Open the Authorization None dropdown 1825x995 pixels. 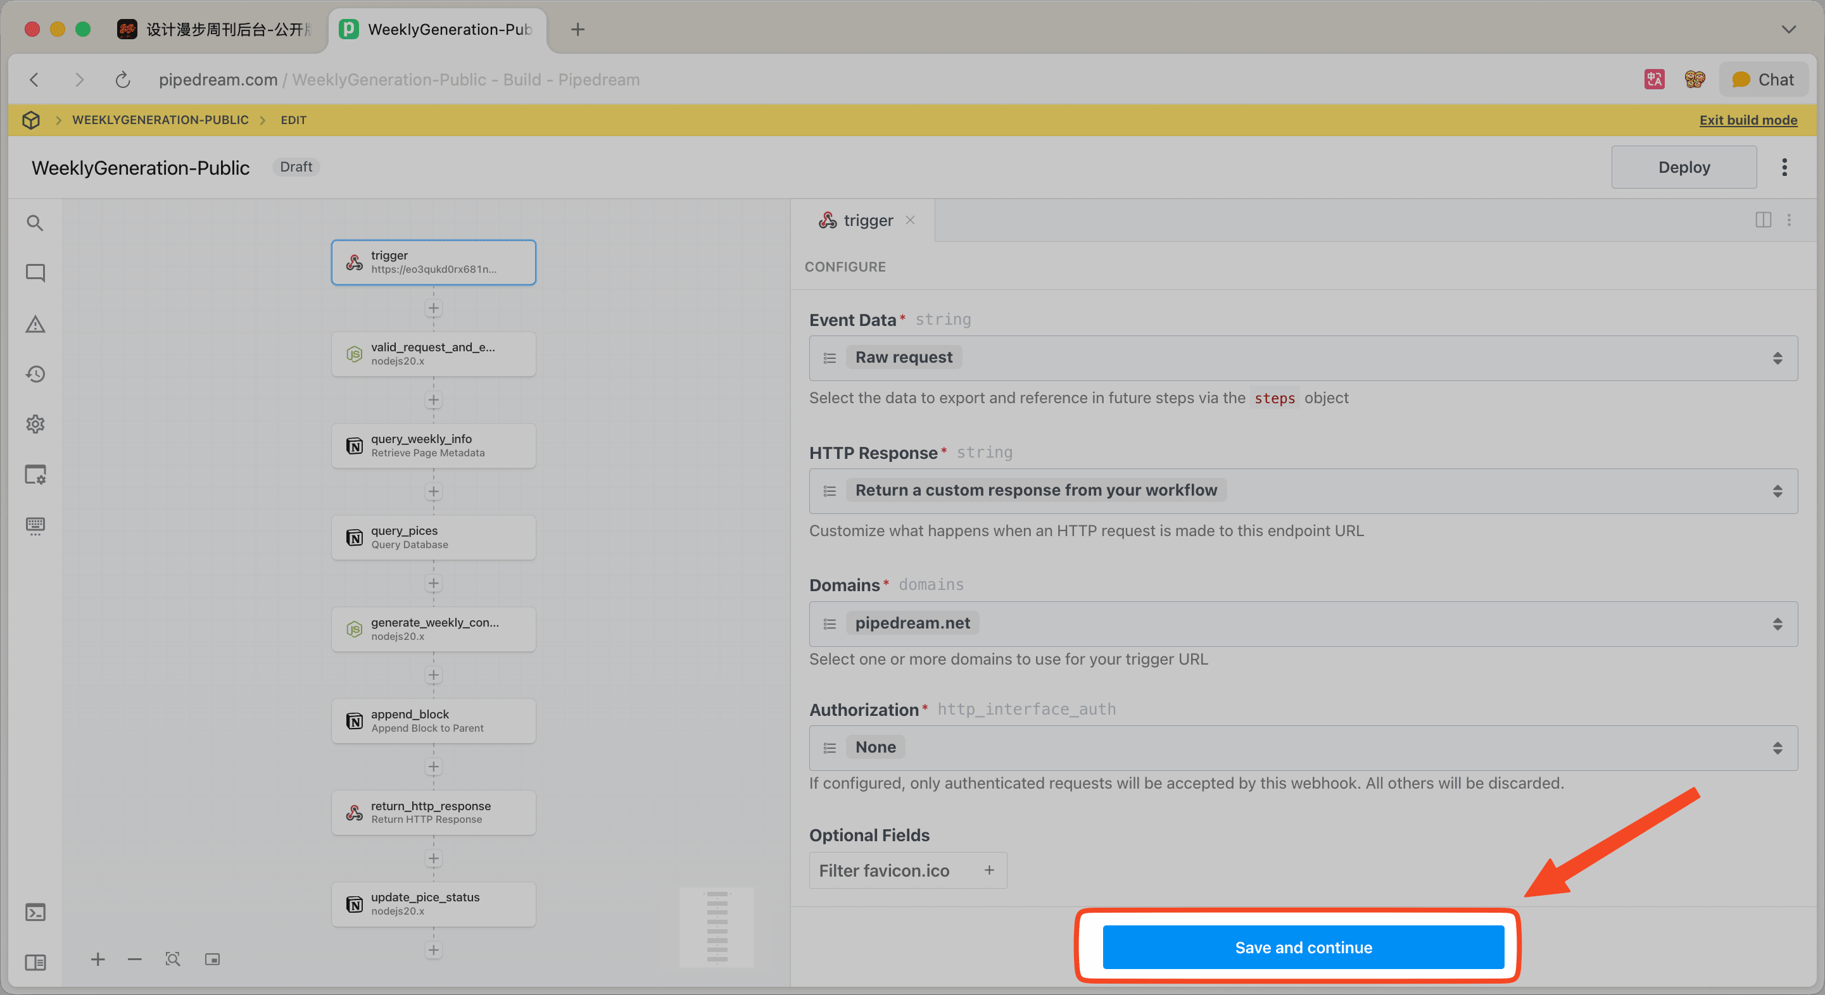click(x=1303, y=748)
